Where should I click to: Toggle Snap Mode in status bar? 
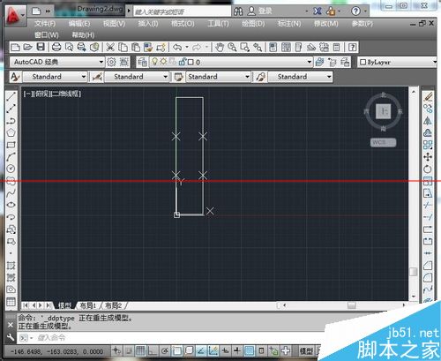128,350
